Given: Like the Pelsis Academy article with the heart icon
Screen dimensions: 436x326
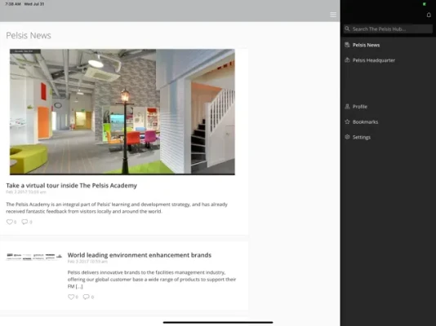Looking at the screenshot, I should point(10,222).
